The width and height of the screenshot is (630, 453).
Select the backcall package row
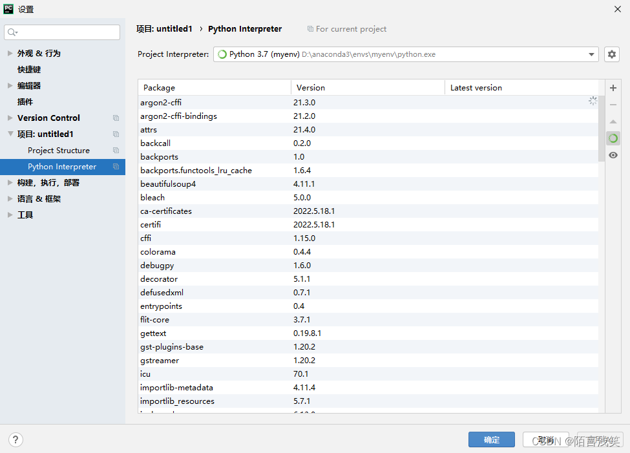coord(368,143)
